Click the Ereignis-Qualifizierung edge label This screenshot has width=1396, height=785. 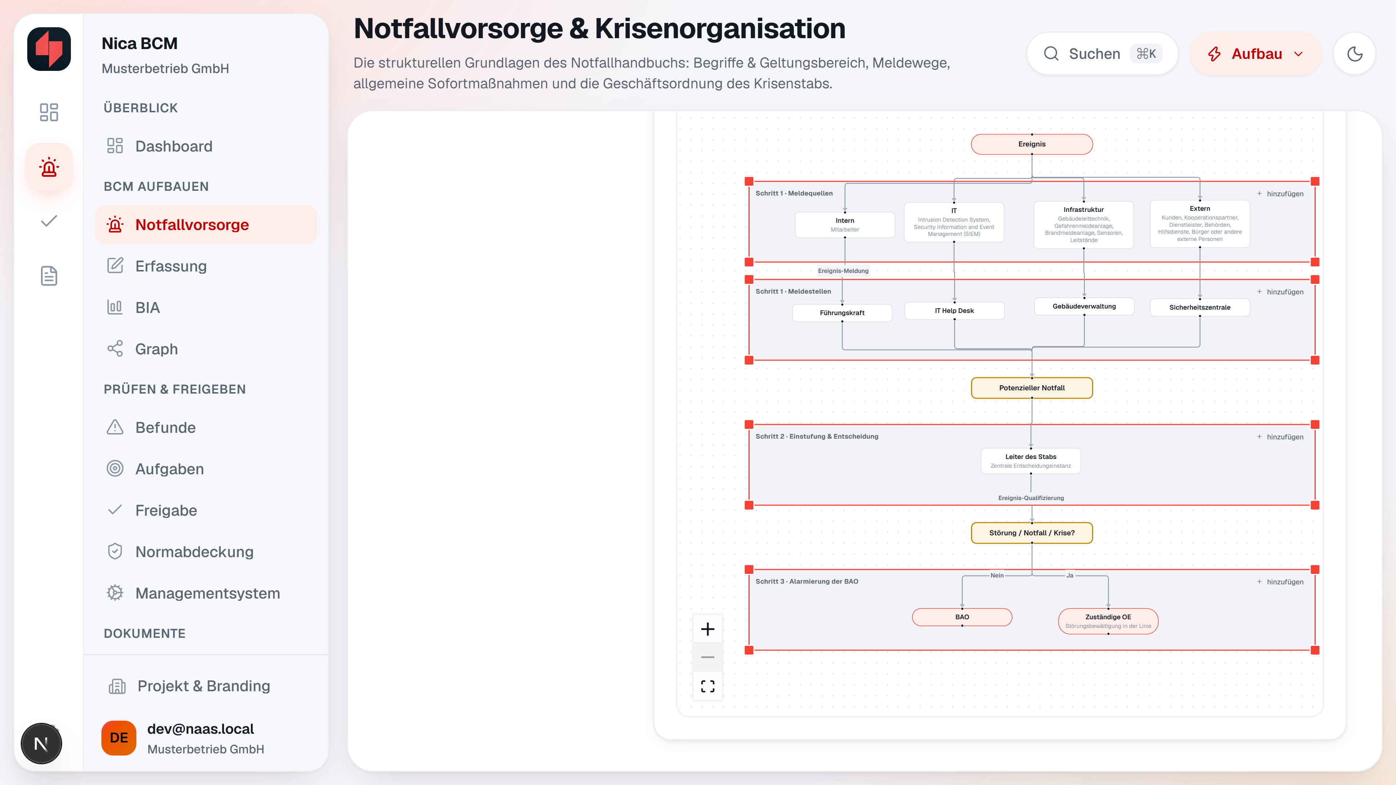(1031, 498)
